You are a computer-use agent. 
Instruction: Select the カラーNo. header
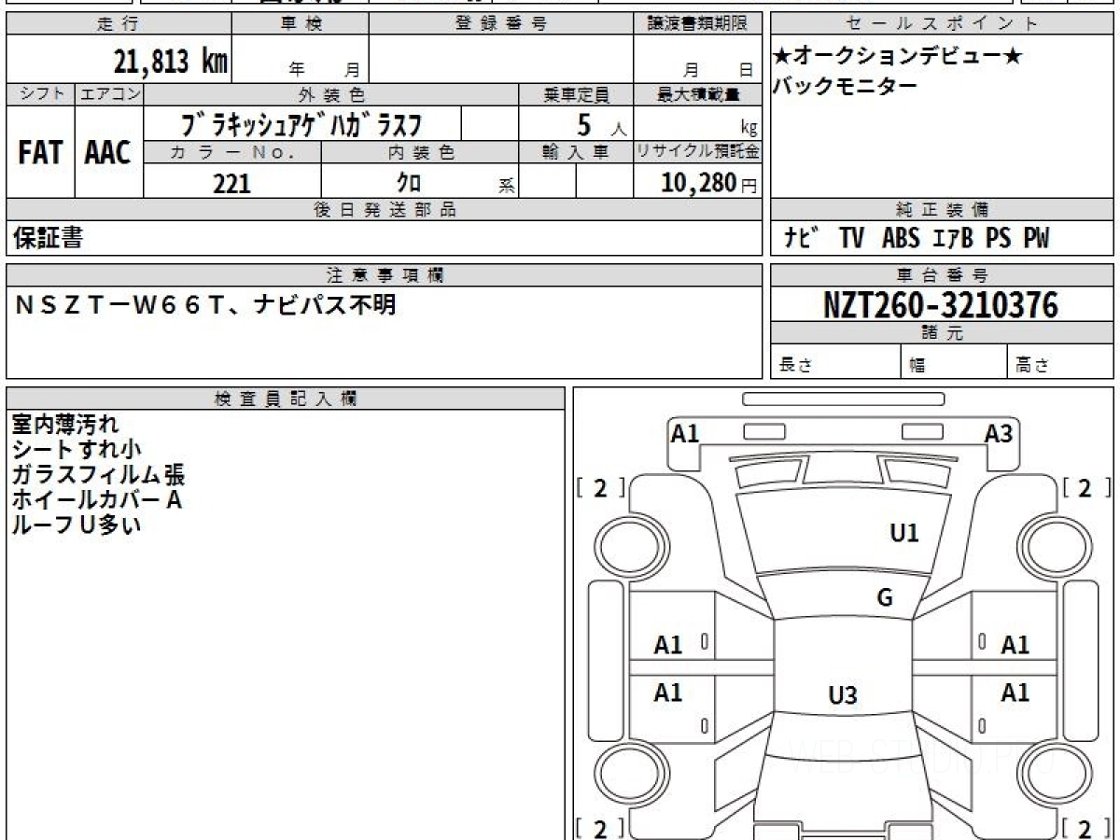232,153
